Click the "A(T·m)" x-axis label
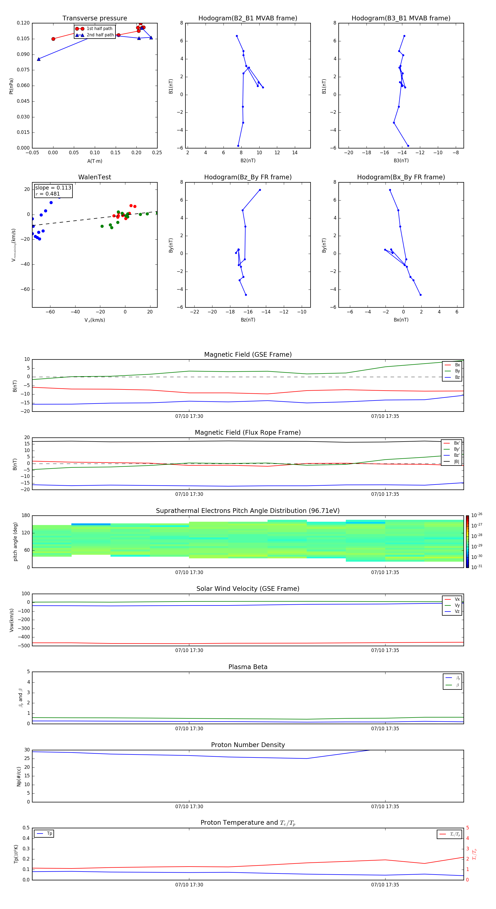Image resolution: width=496 pixels, height=909 pixels. point(95,161)
